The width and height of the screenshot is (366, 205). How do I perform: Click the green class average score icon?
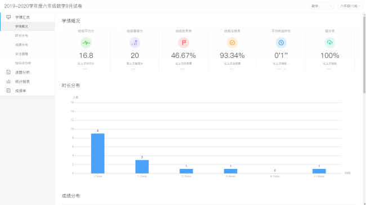point(86,43)
